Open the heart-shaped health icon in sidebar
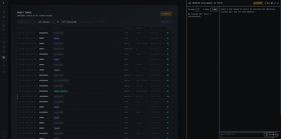Screen dimensions: 281x139 point(4,21)
